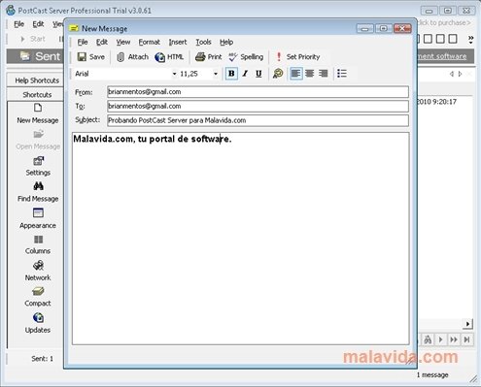
Task: Click Start button in main toolbar
Action: tap(33, 39)
